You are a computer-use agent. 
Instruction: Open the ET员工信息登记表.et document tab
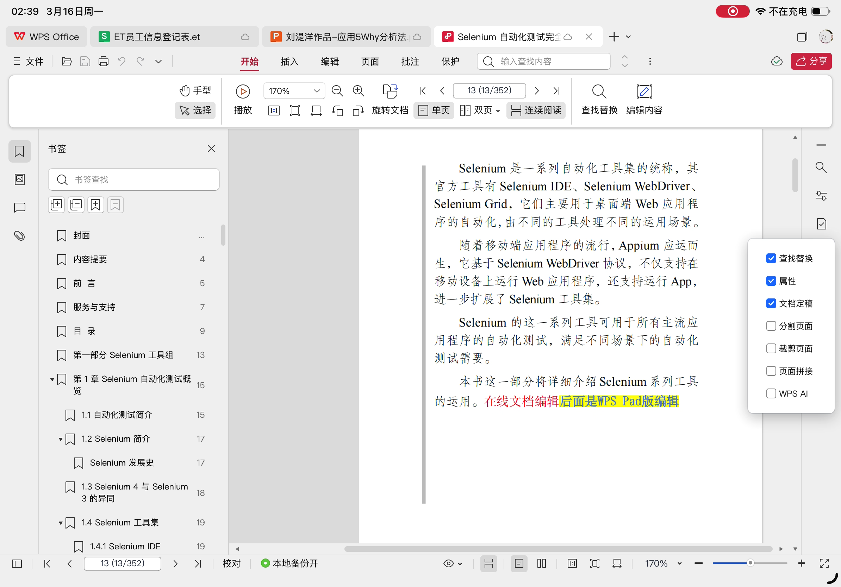pyautogui.click(x=157, y=37)
